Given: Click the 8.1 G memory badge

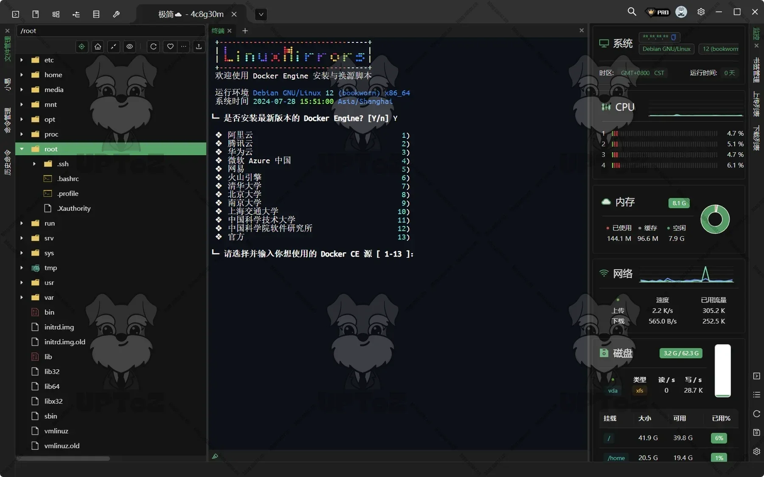Looking at the screenshot, I should click(679, 203).
